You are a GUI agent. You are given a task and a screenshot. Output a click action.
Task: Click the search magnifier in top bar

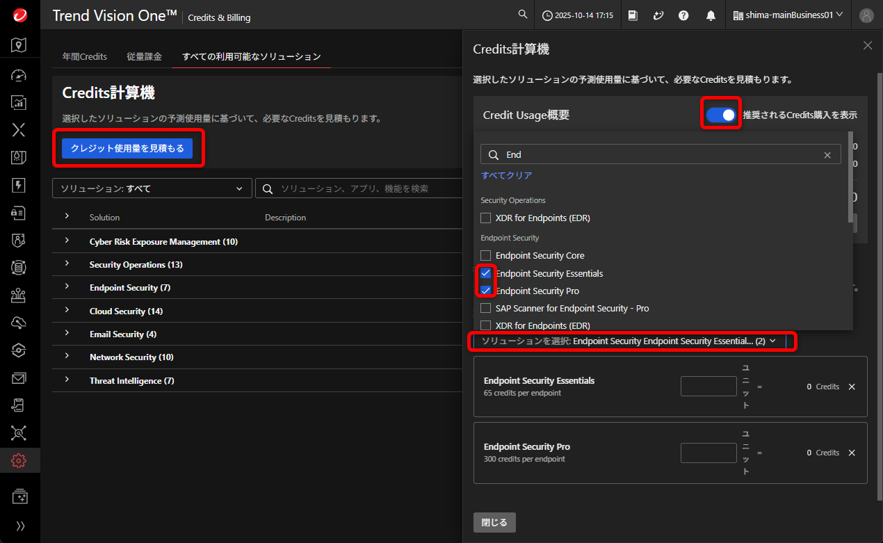523,15
